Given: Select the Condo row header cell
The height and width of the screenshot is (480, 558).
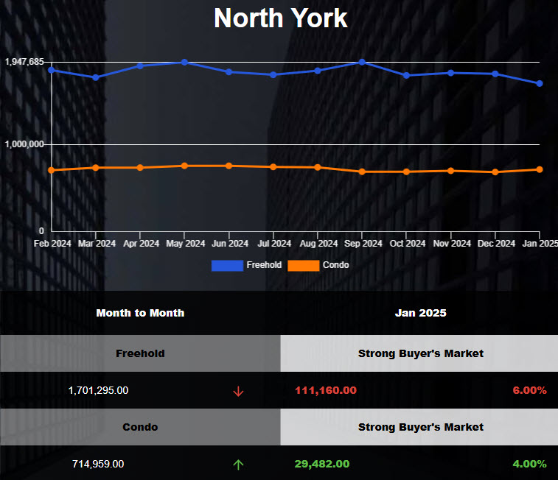Looking at the screenshot, I should (140, 427).
